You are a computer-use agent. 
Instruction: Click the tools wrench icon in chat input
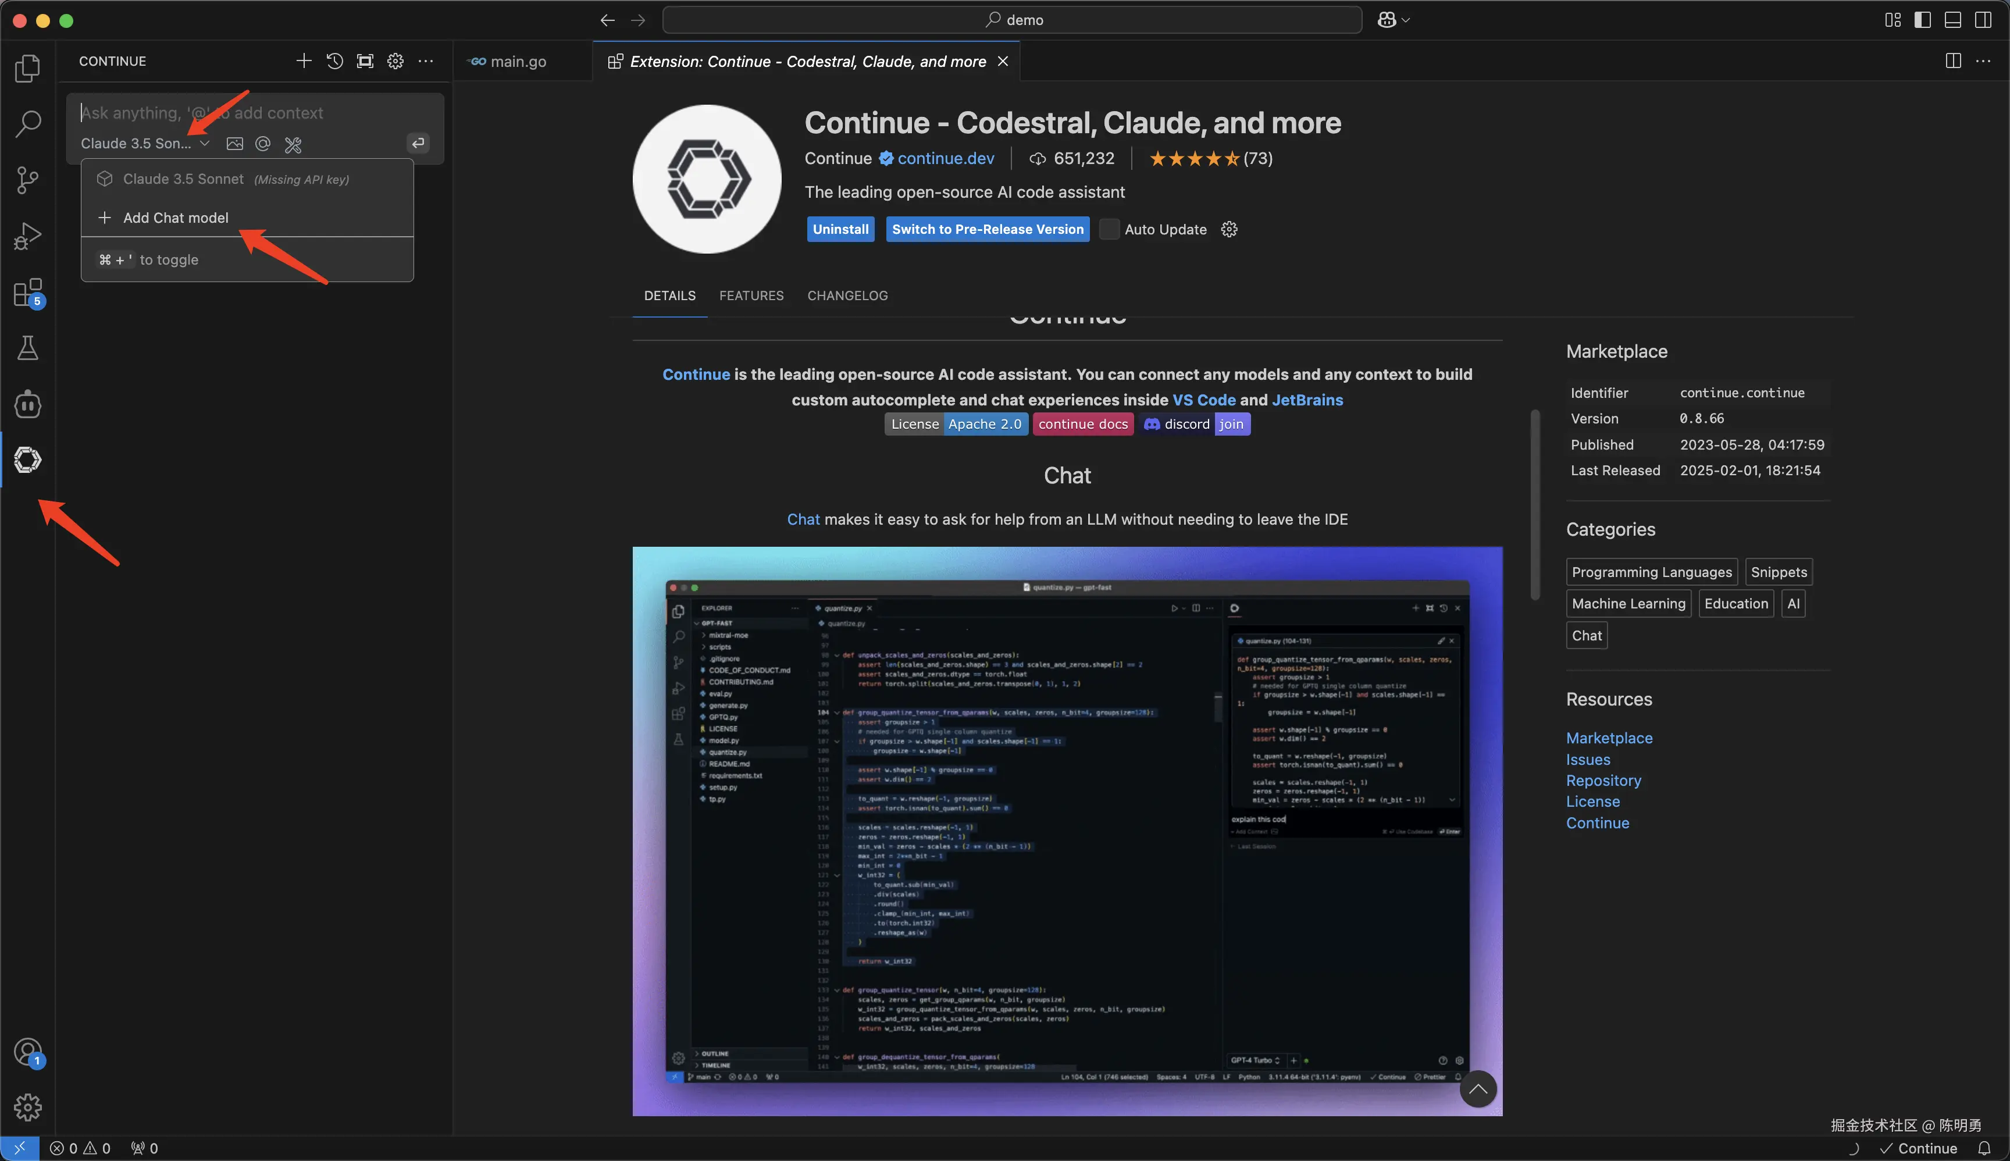[293, 144]
